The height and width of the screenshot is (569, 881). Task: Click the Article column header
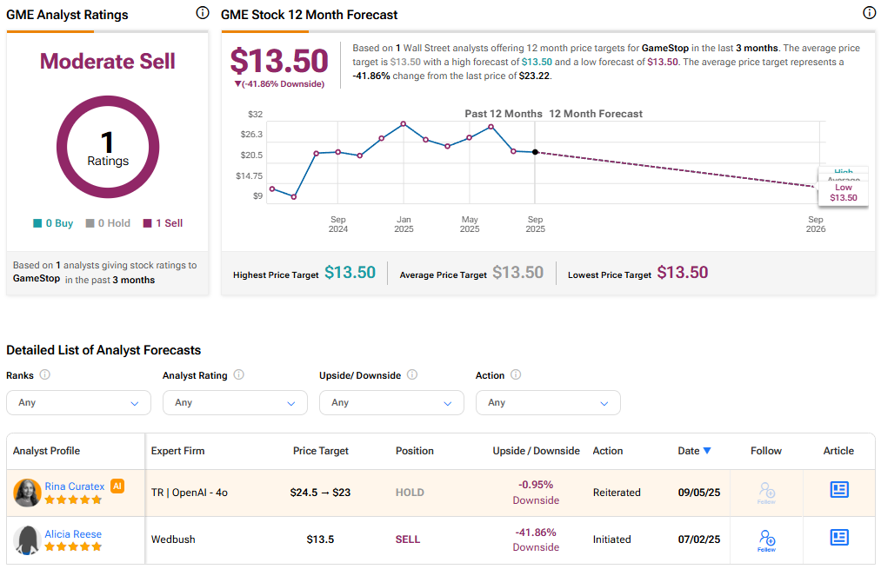[838, 451]
